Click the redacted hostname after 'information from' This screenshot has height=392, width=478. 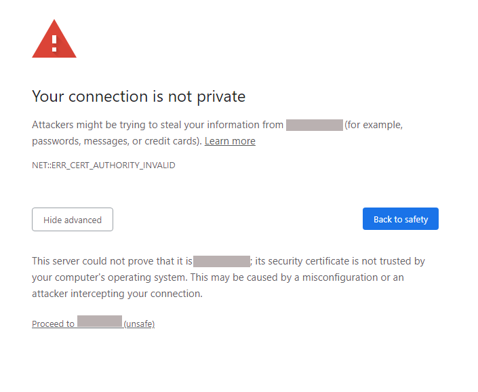pos(314,125)
